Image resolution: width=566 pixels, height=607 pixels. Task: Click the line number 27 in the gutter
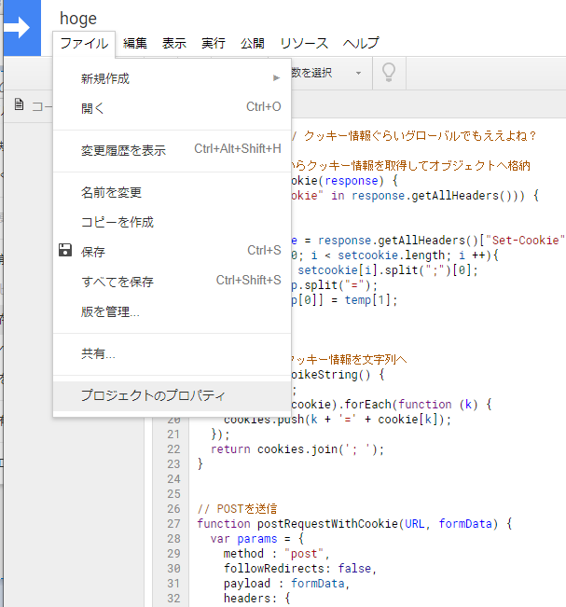click(x=173, y=523)
